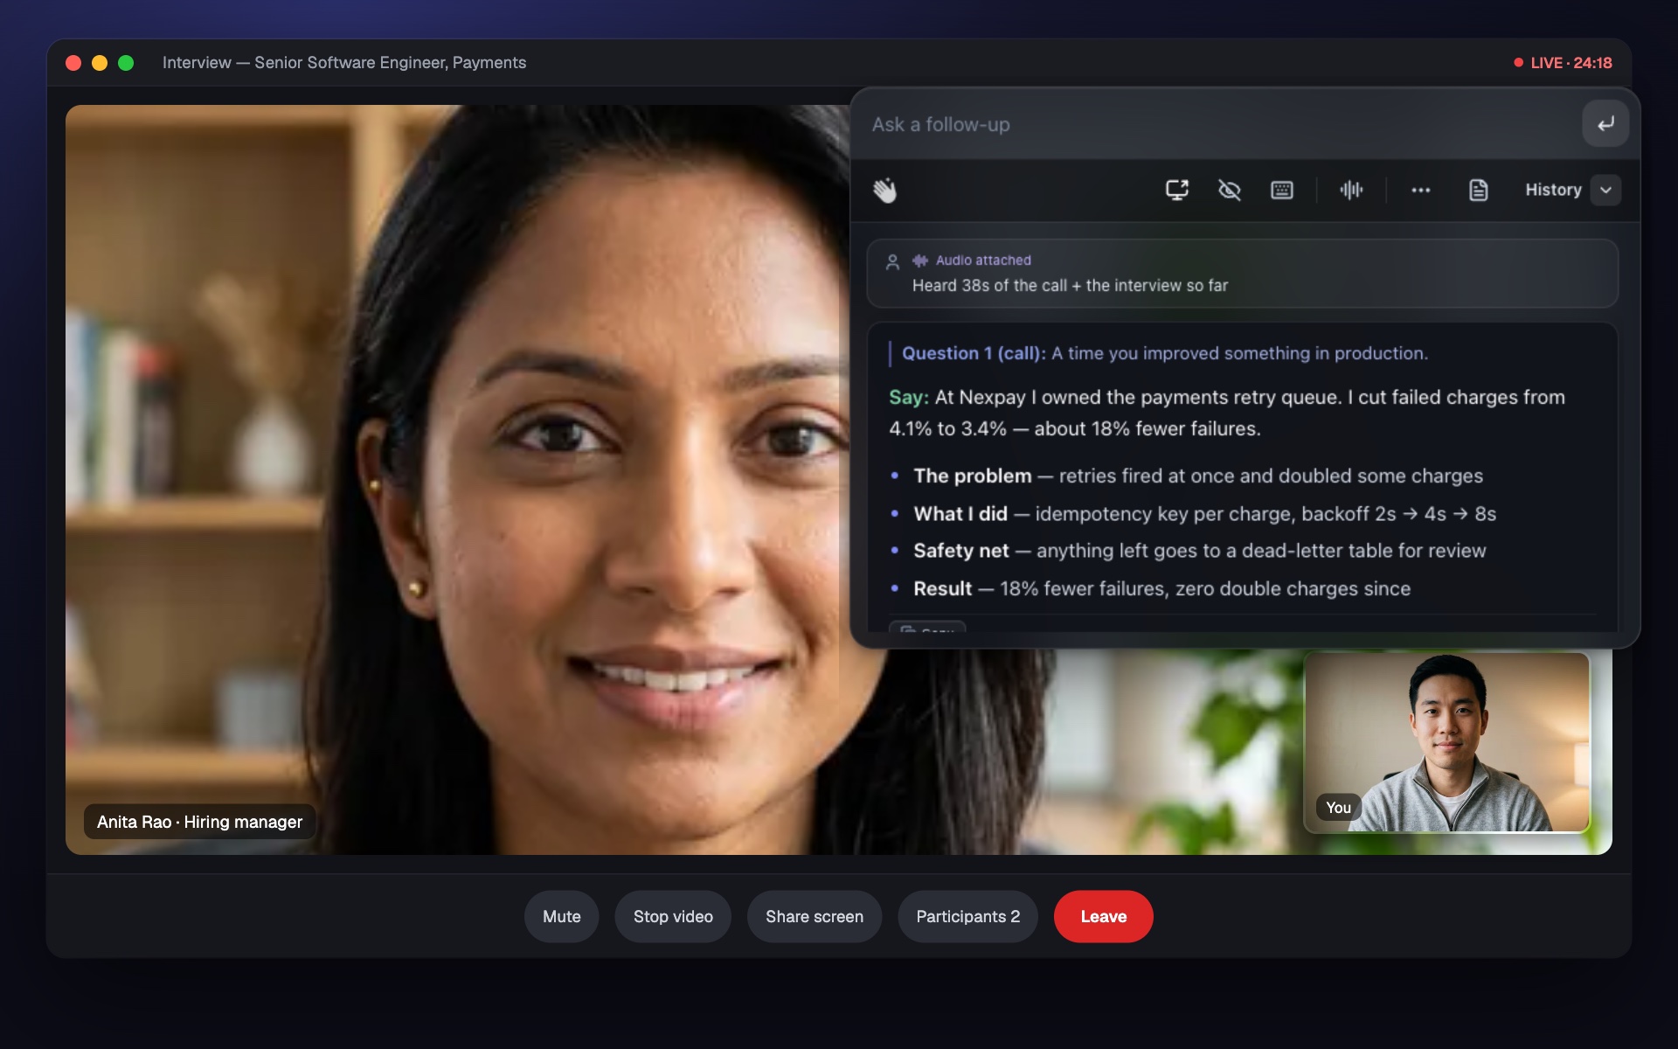Click the window title Interview text
This screenshot has width=1678, height=1049.
pyautogui.click(x=344, y=63)
